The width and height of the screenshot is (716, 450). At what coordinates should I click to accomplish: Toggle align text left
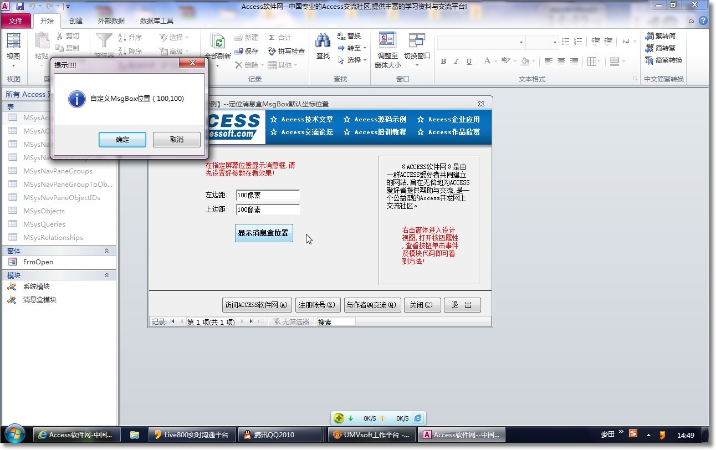click(x=548, y=61)
